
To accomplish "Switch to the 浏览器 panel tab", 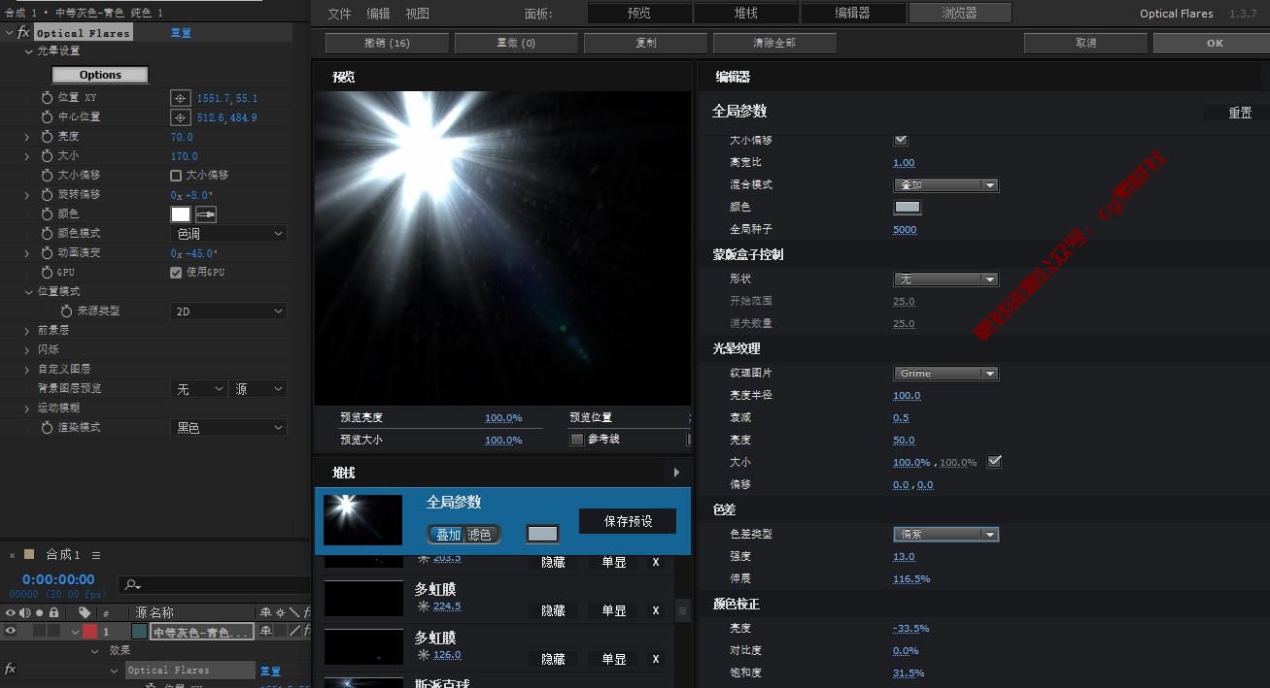I will [x=959, y=14].
